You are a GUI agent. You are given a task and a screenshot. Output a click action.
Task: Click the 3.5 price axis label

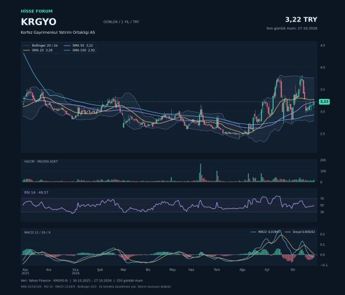click(323, 90)
